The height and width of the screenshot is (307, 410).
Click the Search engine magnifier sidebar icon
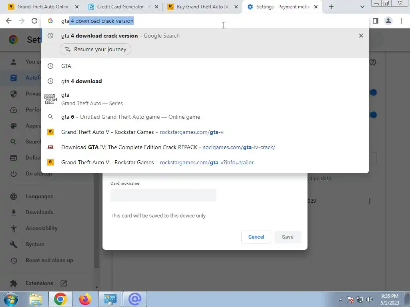pos(13,142)
